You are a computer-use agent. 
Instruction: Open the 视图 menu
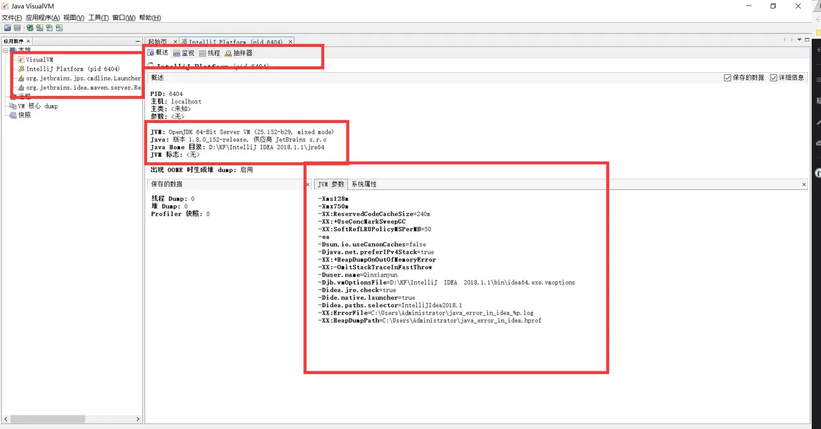[x=73, y=18]
